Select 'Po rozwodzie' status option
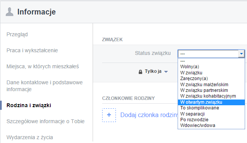Viewport: 247px width, 143px height. [x=211, y=119]
